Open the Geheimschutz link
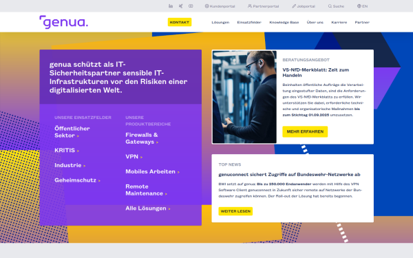The image size is (413, 258). (77, 180)
